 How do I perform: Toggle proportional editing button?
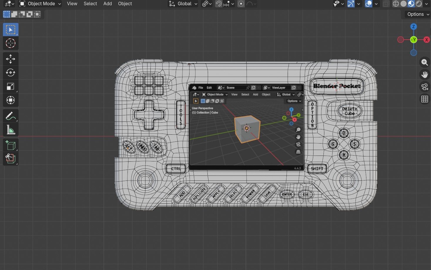point(241,4)
